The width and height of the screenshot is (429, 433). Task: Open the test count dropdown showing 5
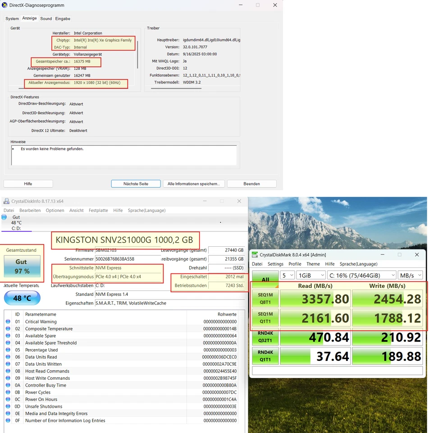pyautogui.click(x=287, y=275)
